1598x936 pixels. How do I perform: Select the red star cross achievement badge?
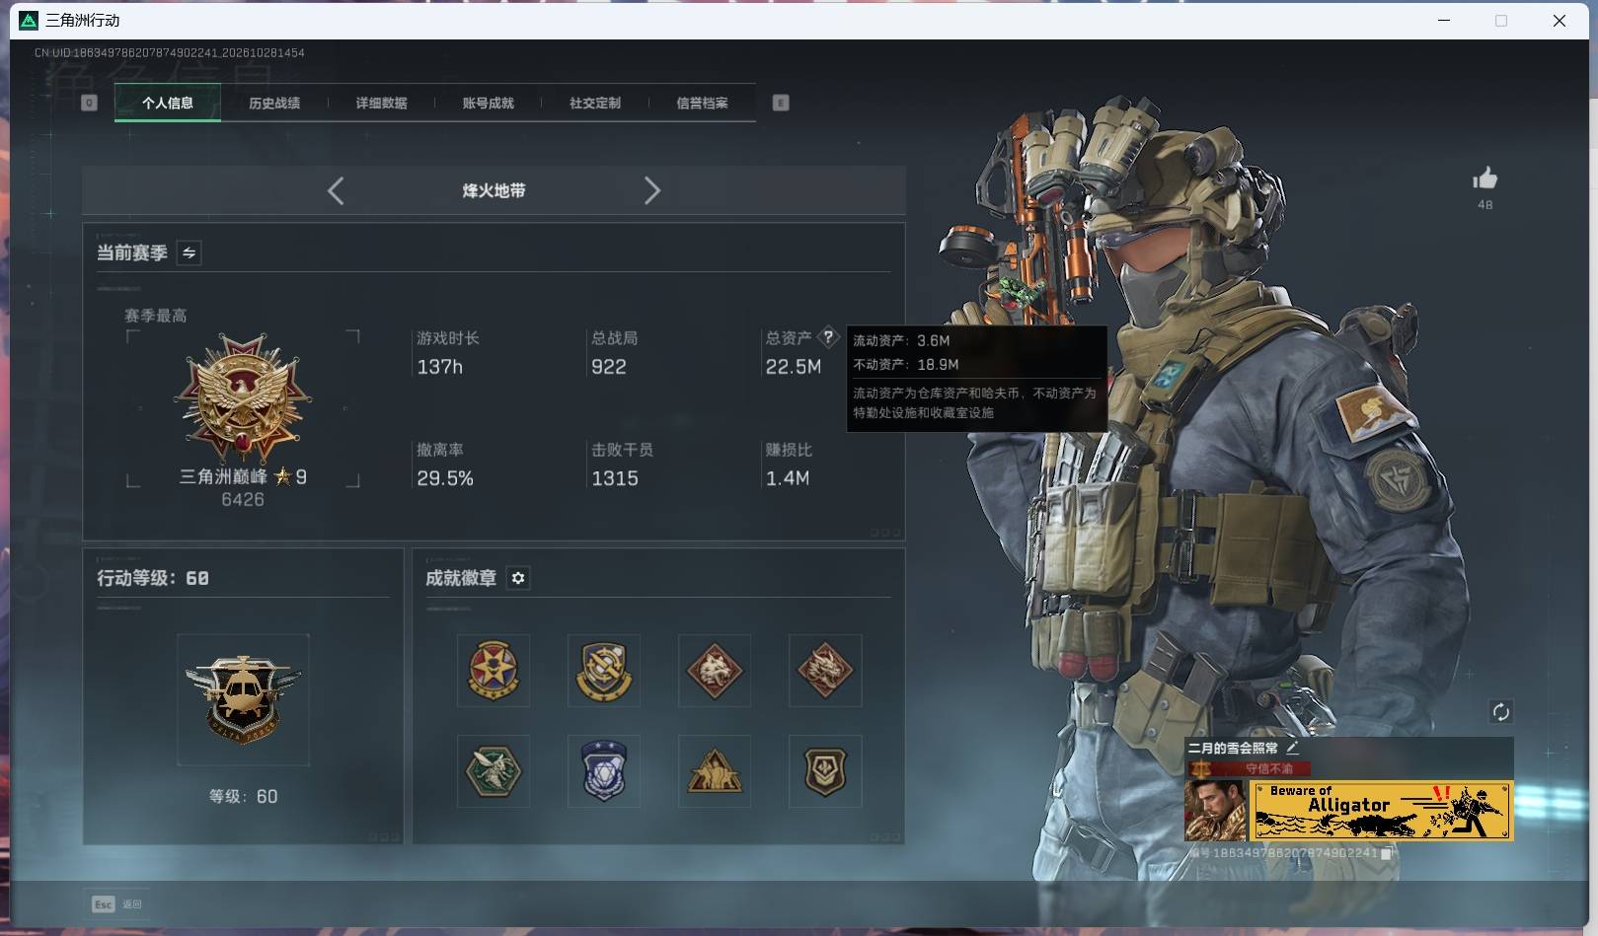tap(494, 671)
